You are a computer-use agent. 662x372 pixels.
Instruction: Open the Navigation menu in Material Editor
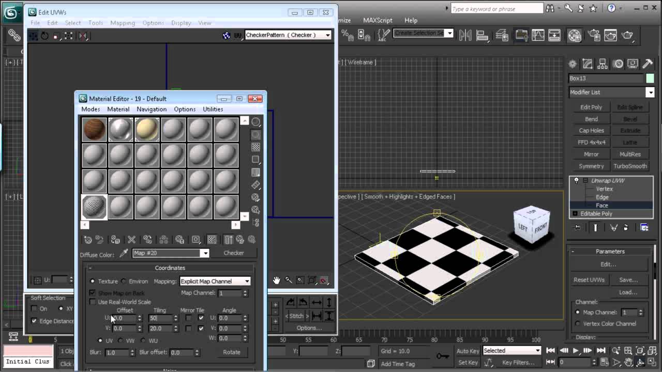(x=152, y=109)
